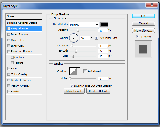
Task: Expand the Contour picker arrow
Action: click(78, 71)
